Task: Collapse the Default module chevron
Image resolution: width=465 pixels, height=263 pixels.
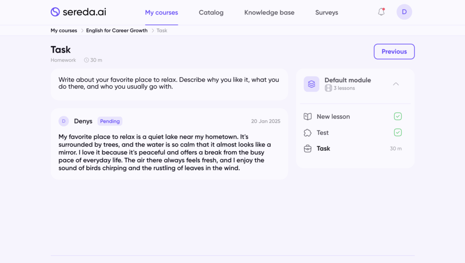Action: pos(396,84)
